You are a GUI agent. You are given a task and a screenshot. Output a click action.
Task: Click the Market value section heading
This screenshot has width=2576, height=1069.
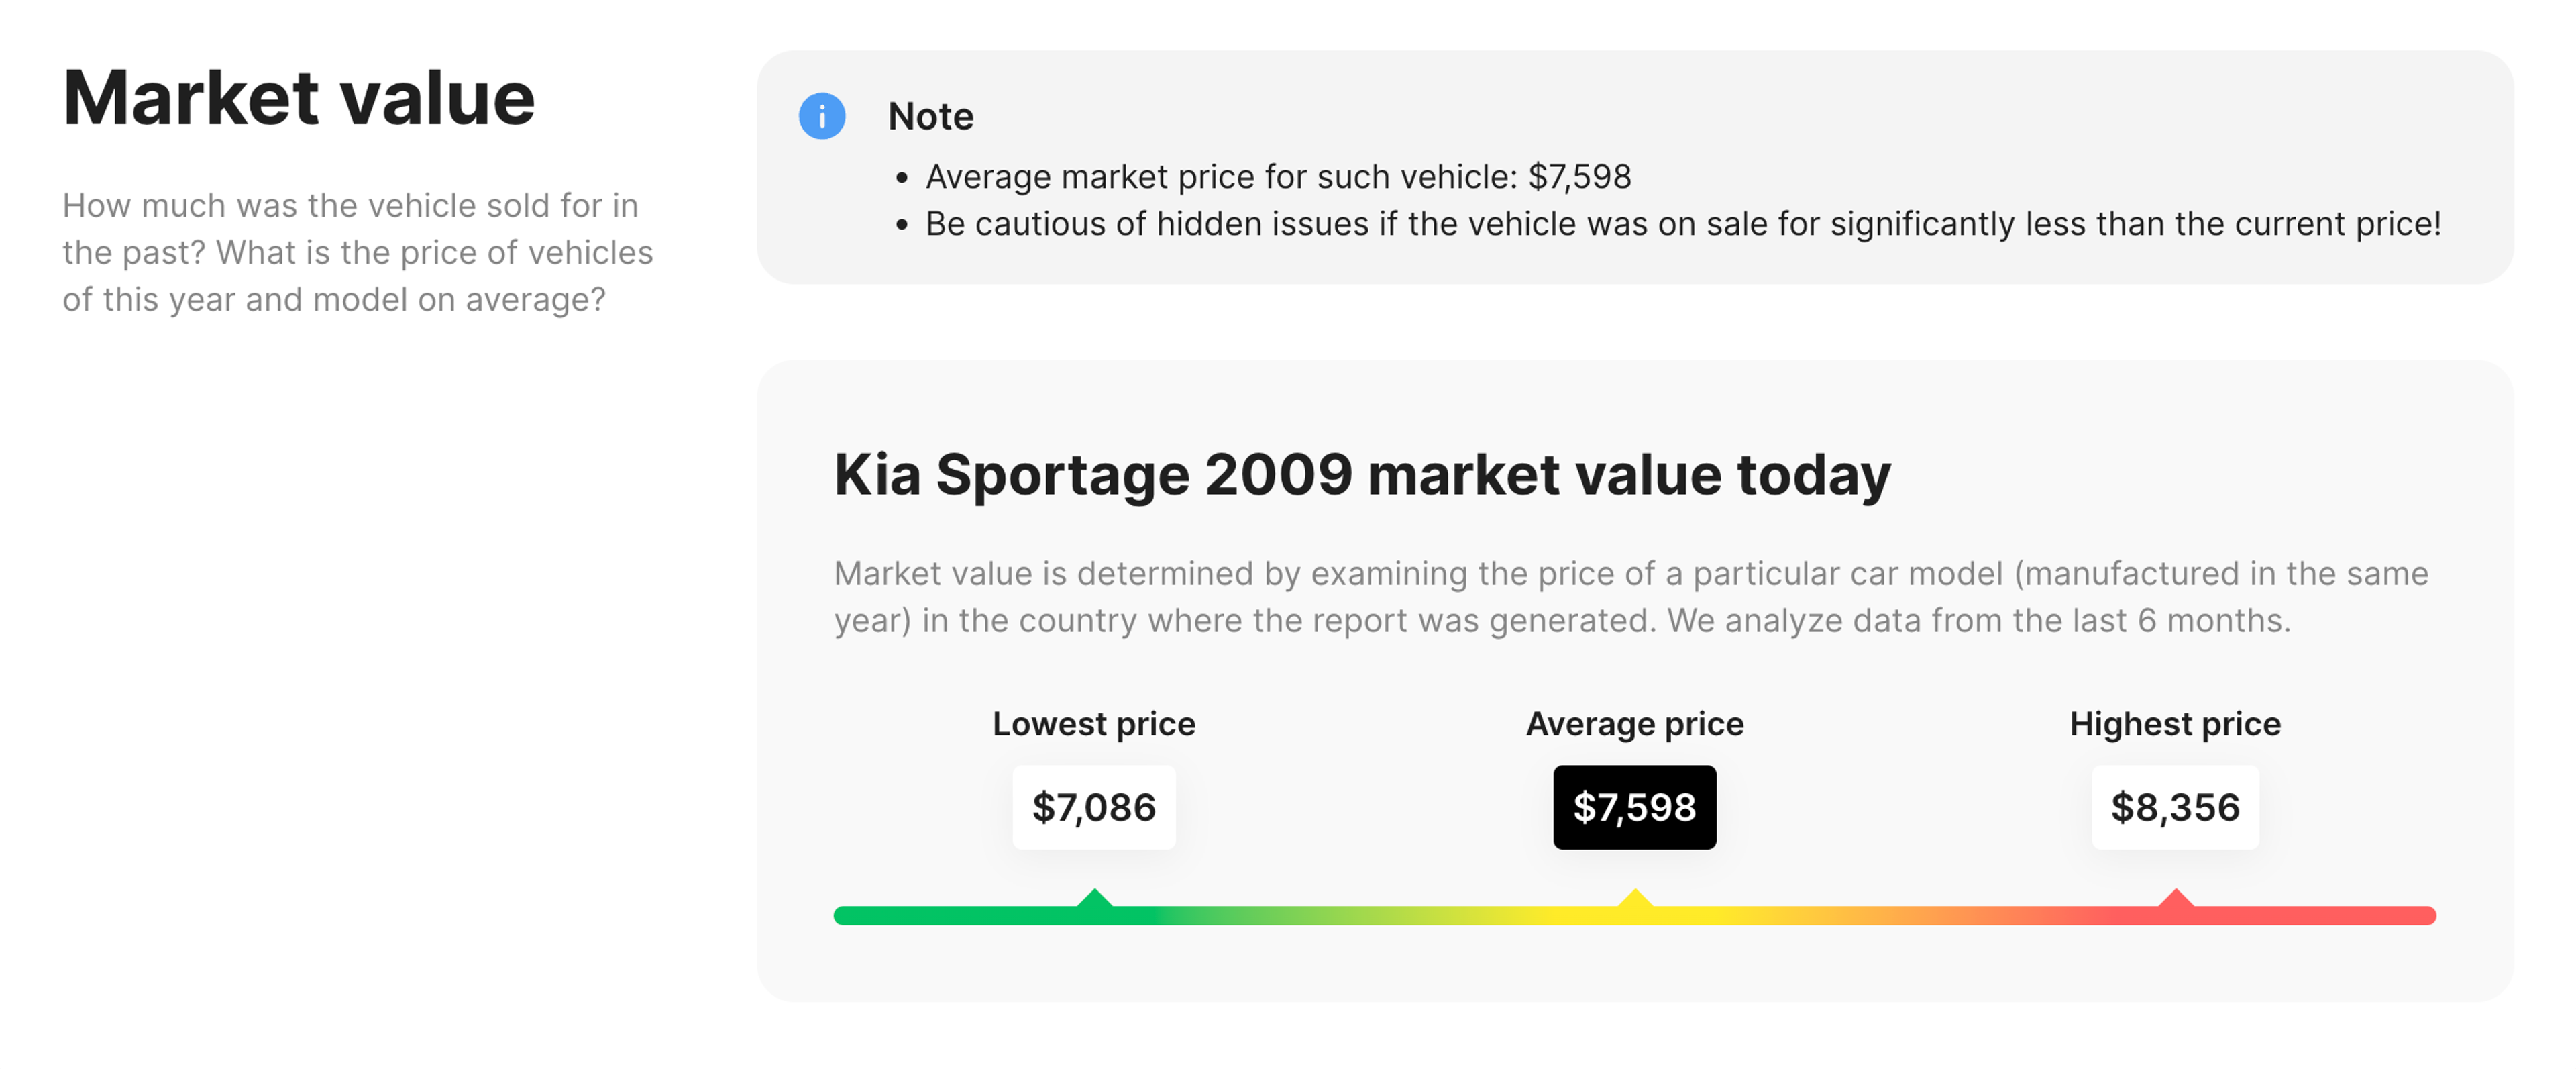pyautogui.click(x=298, y=98)
